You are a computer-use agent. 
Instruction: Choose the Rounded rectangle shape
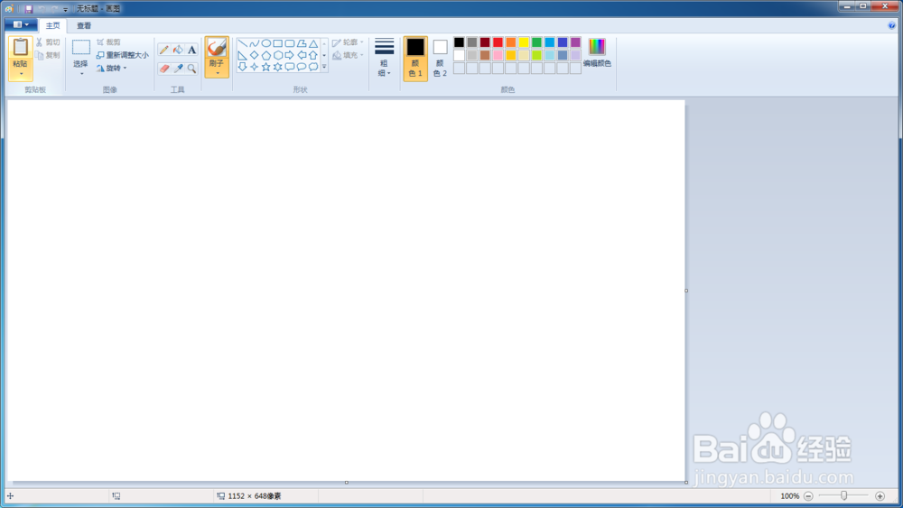tap(290, 43)
